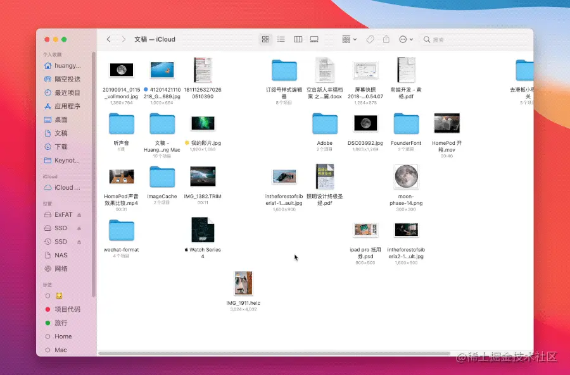The width and height of the screenshot is (570, 375).
Task: Select the 屏幕快照 2018 screenshot file
Action: tap(365, 70)
